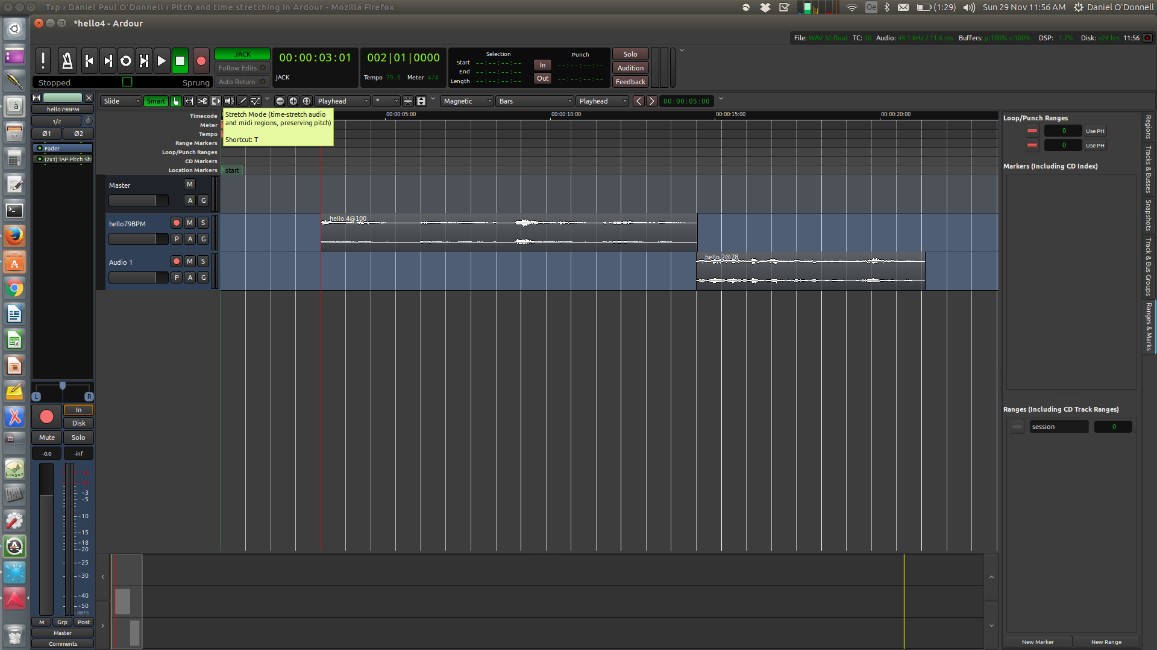Click the hello79BPM track fader slider
The image size is (1157, 650).
pyautogui.click(x=138, y=239)
